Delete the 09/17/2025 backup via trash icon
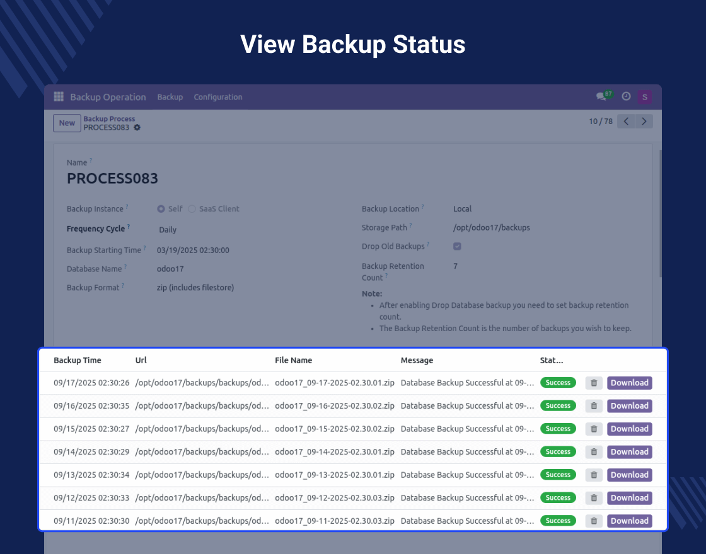The height and width of the screenshot is (554, 706). [x=593, y=383]
